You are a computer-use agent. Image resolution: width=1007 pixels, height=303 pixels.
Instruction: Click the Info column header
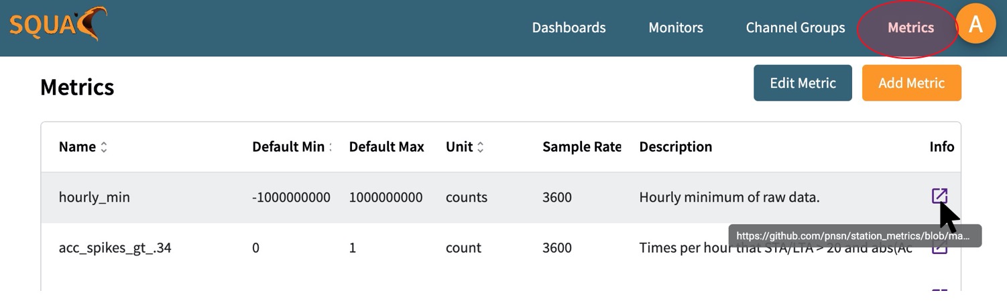(942, 147)
